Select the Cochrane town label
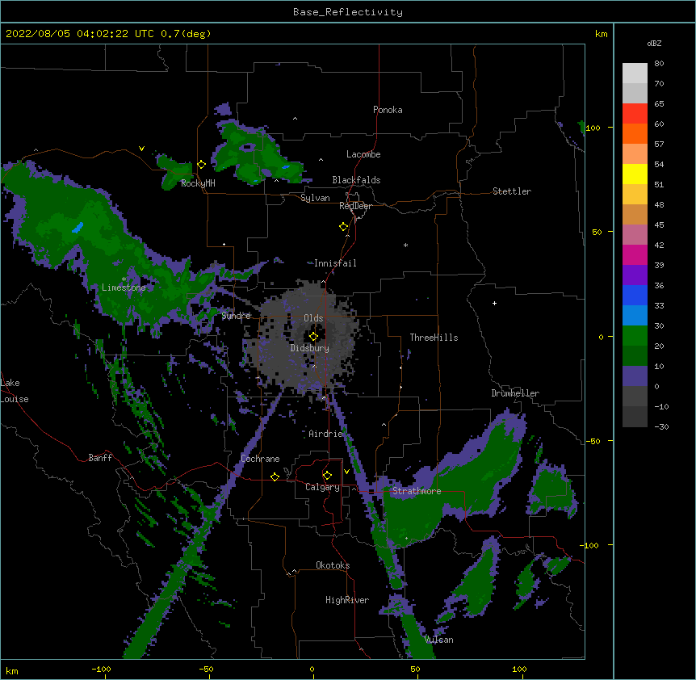696x680 pixels. click(x=260, y=459)
